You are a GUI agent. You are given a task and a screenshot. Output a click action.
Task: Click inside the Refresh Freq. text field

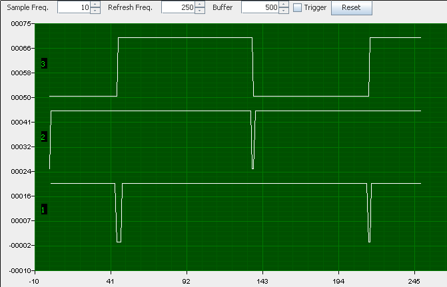tap(177, 8)
